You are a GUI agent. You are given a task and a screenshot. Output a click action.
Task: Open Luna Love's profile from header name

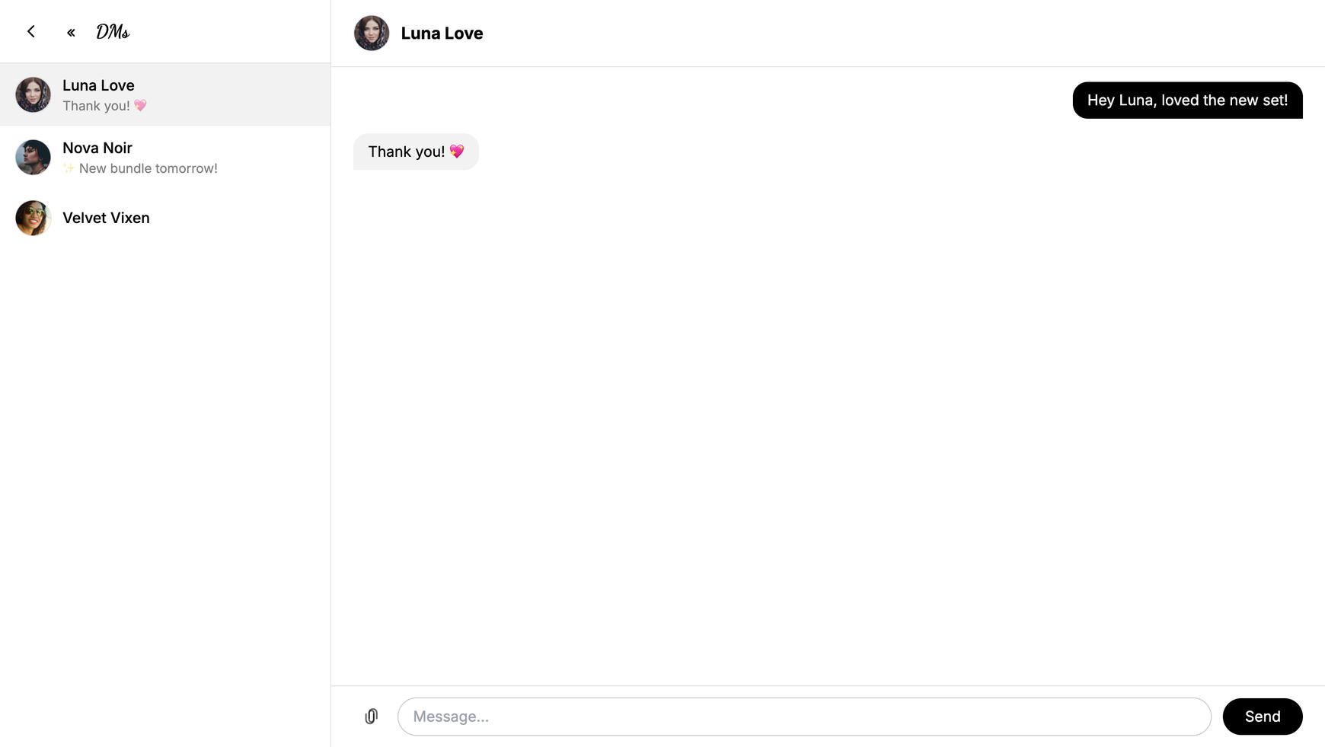pos(442,34)
